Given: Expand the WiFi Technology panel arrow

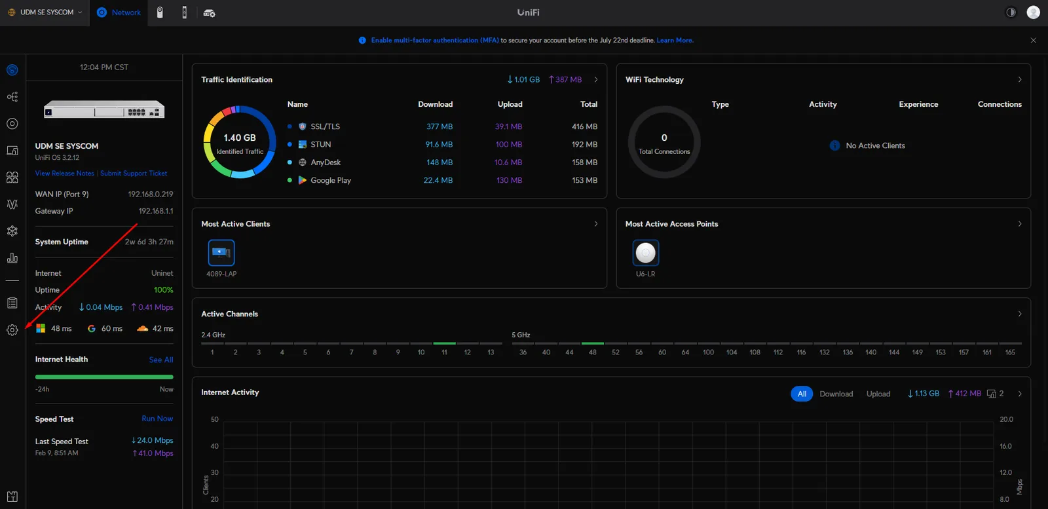Looking at the screenshot, I should click(x=1020, y=79).
